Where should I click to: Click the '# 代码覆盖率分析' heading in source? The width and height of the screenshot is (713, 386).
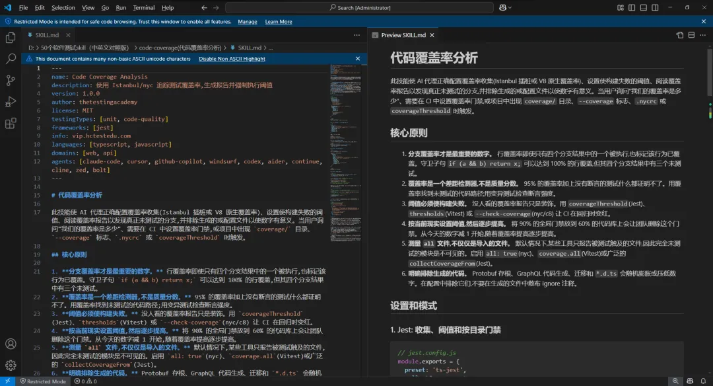point(77,195)
